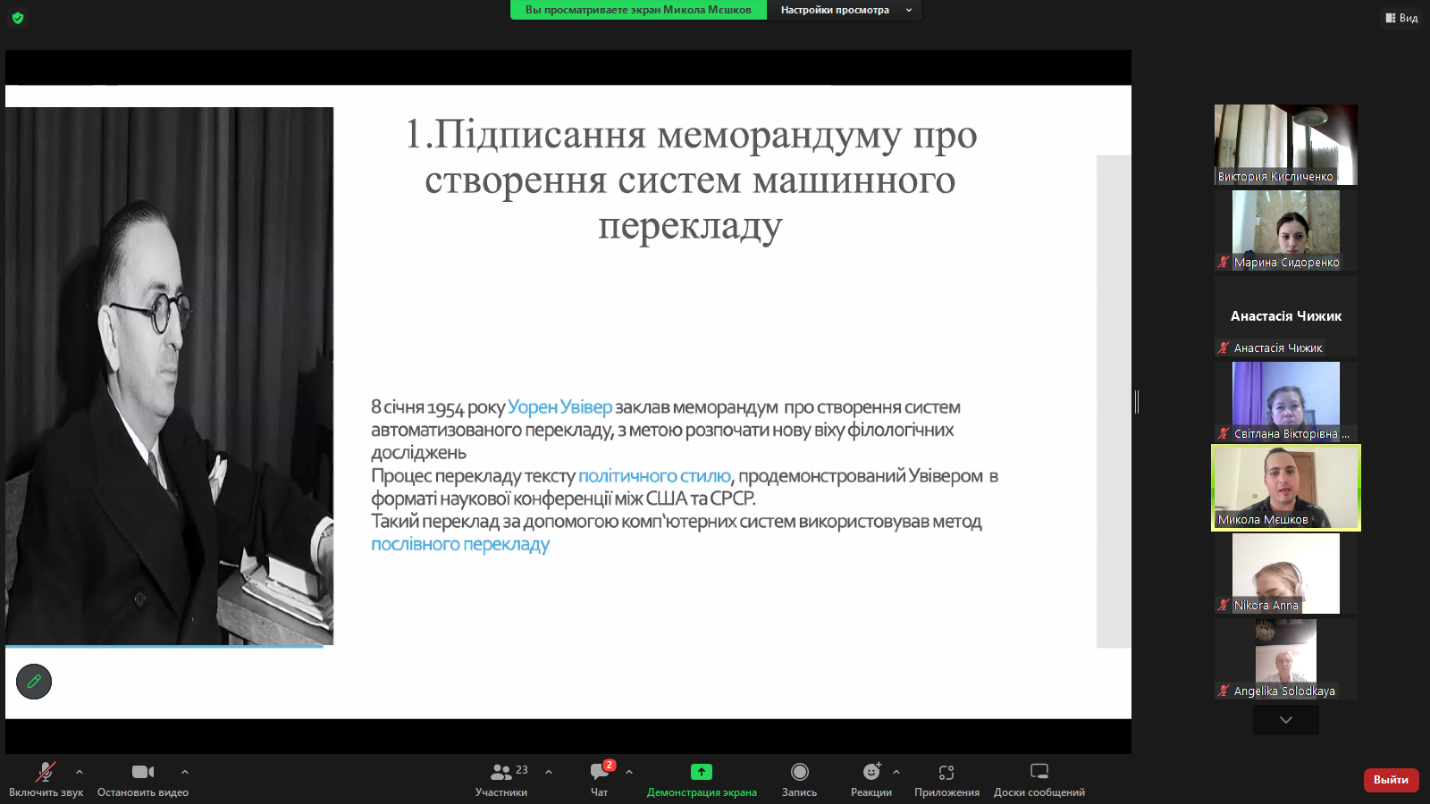Open the Participants panel icon
1430x804 pixels.
tap(501, 772)
